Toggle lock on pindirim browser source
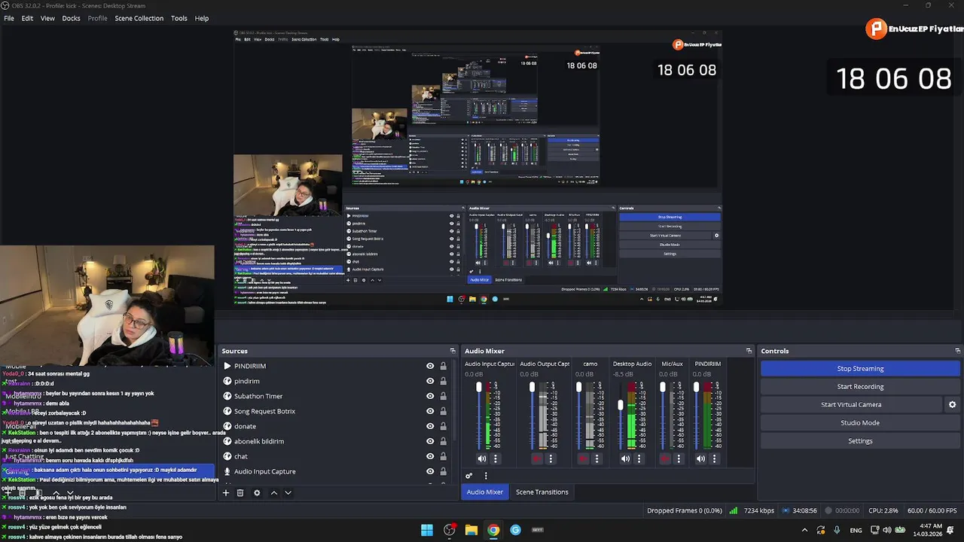964x542 pixels. point(443,381)
